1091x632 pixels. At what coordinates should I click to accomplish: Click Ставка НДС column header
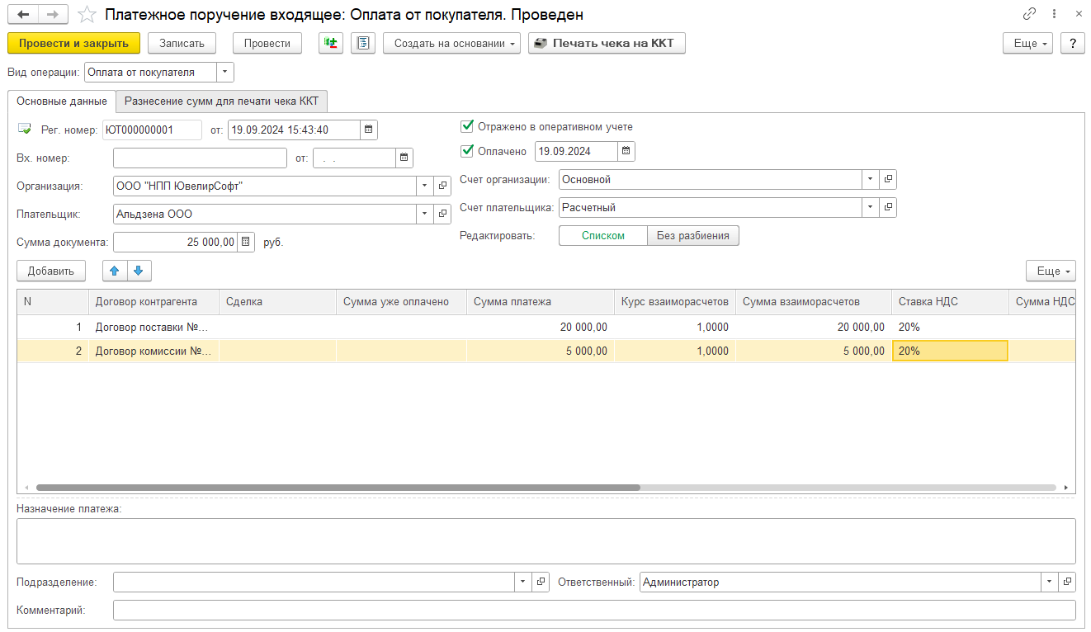[950, 301]
